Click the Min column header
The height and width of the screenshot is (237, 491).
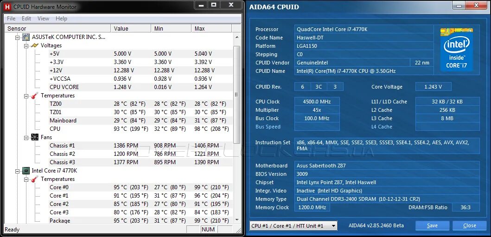click(171, 28)
